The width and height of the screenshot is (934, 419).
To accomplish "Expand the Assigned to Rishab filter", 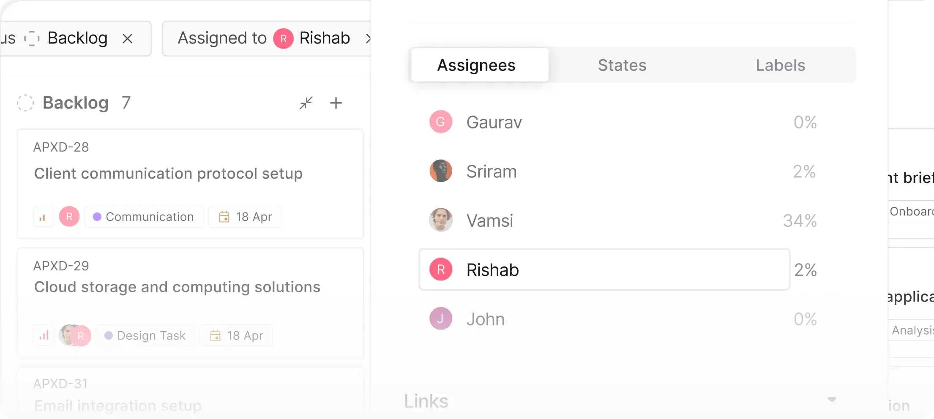I will (368, 38).
